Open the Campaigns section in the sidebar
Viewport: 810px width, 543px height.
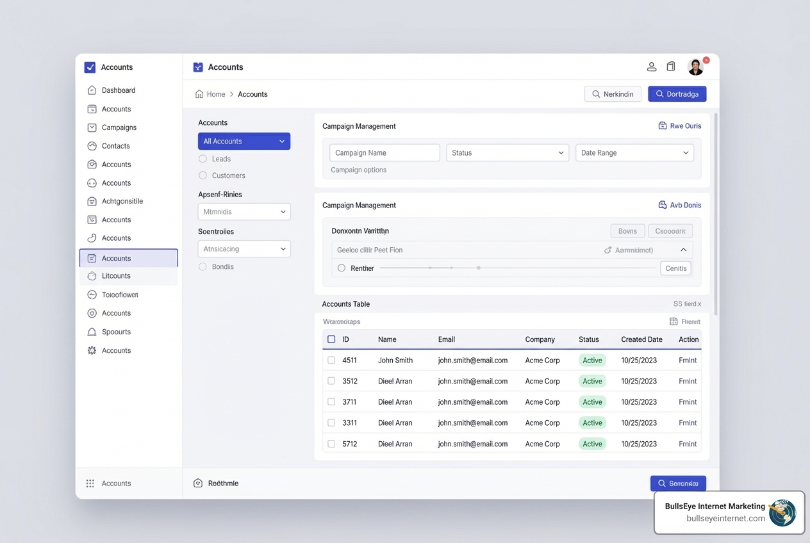click(x=119, y=127)
